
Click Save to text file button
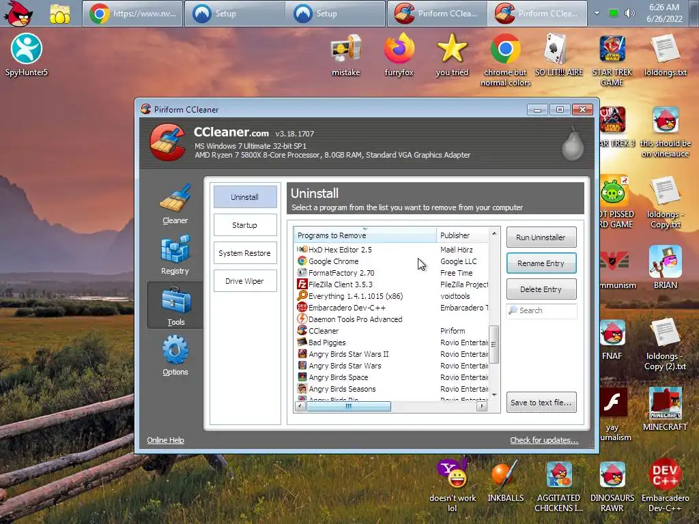tap(541, 403)
